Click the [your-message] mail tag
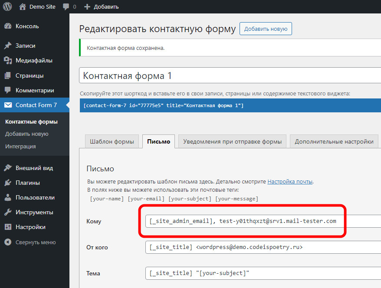This screenshot has height=288, width=381. click(236, 199)
